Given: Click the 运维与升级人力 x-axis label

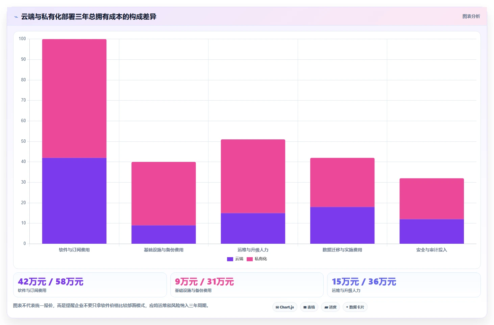Looking at the screenshot, I should (x=253, y=250).
